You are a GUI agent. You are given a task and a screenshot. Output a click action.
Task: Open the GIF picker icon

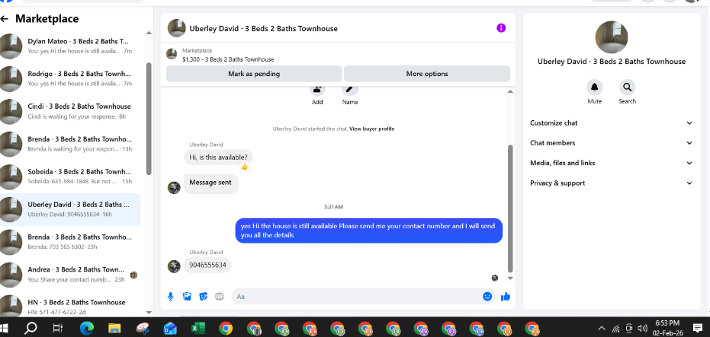pos(220,297)
